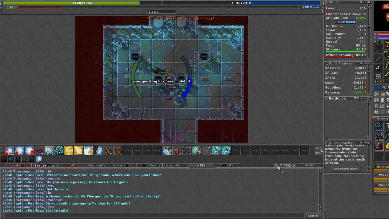
Task: Click the ignore-list circle icon in chat bar
Action: pos(290,165)
